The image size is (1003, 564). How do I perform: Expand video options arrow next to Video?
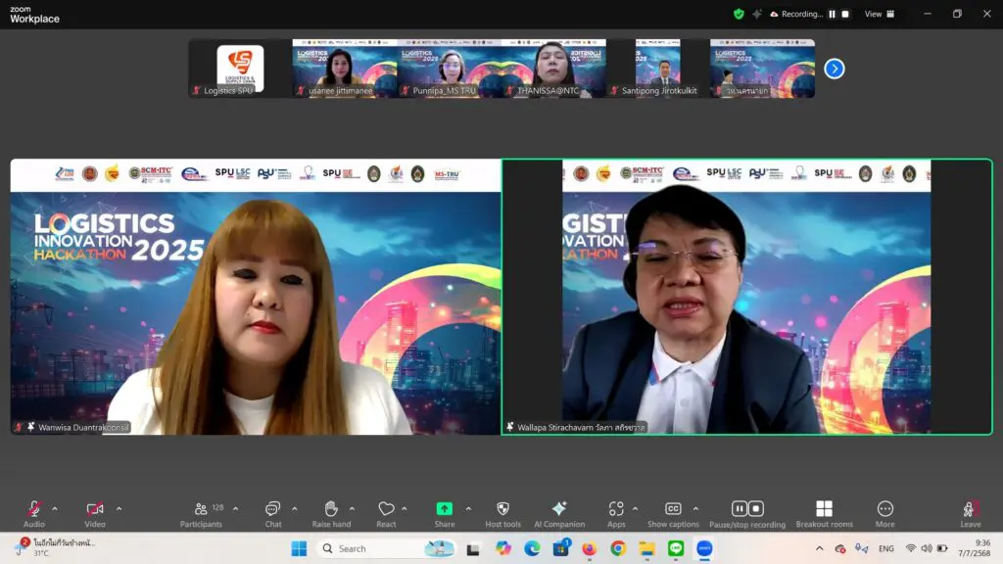tap(119, 509)
